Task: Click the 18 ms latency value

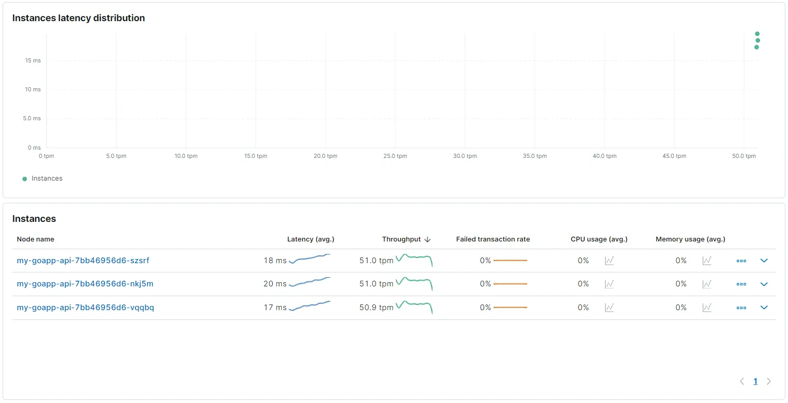Action: pyautogui.click(x=275, y=261)
